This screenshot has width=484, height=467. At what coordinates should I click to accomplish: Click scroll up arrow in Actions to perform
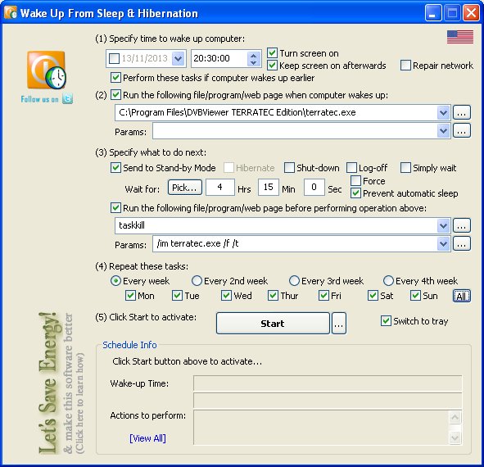455,418
